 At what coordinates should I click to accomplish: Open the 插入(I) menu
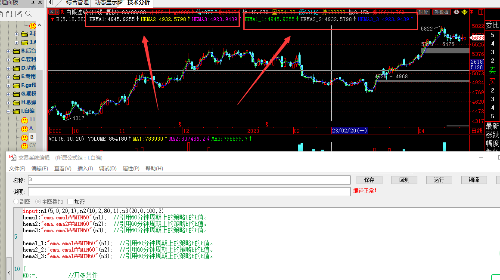coord(85,169)
